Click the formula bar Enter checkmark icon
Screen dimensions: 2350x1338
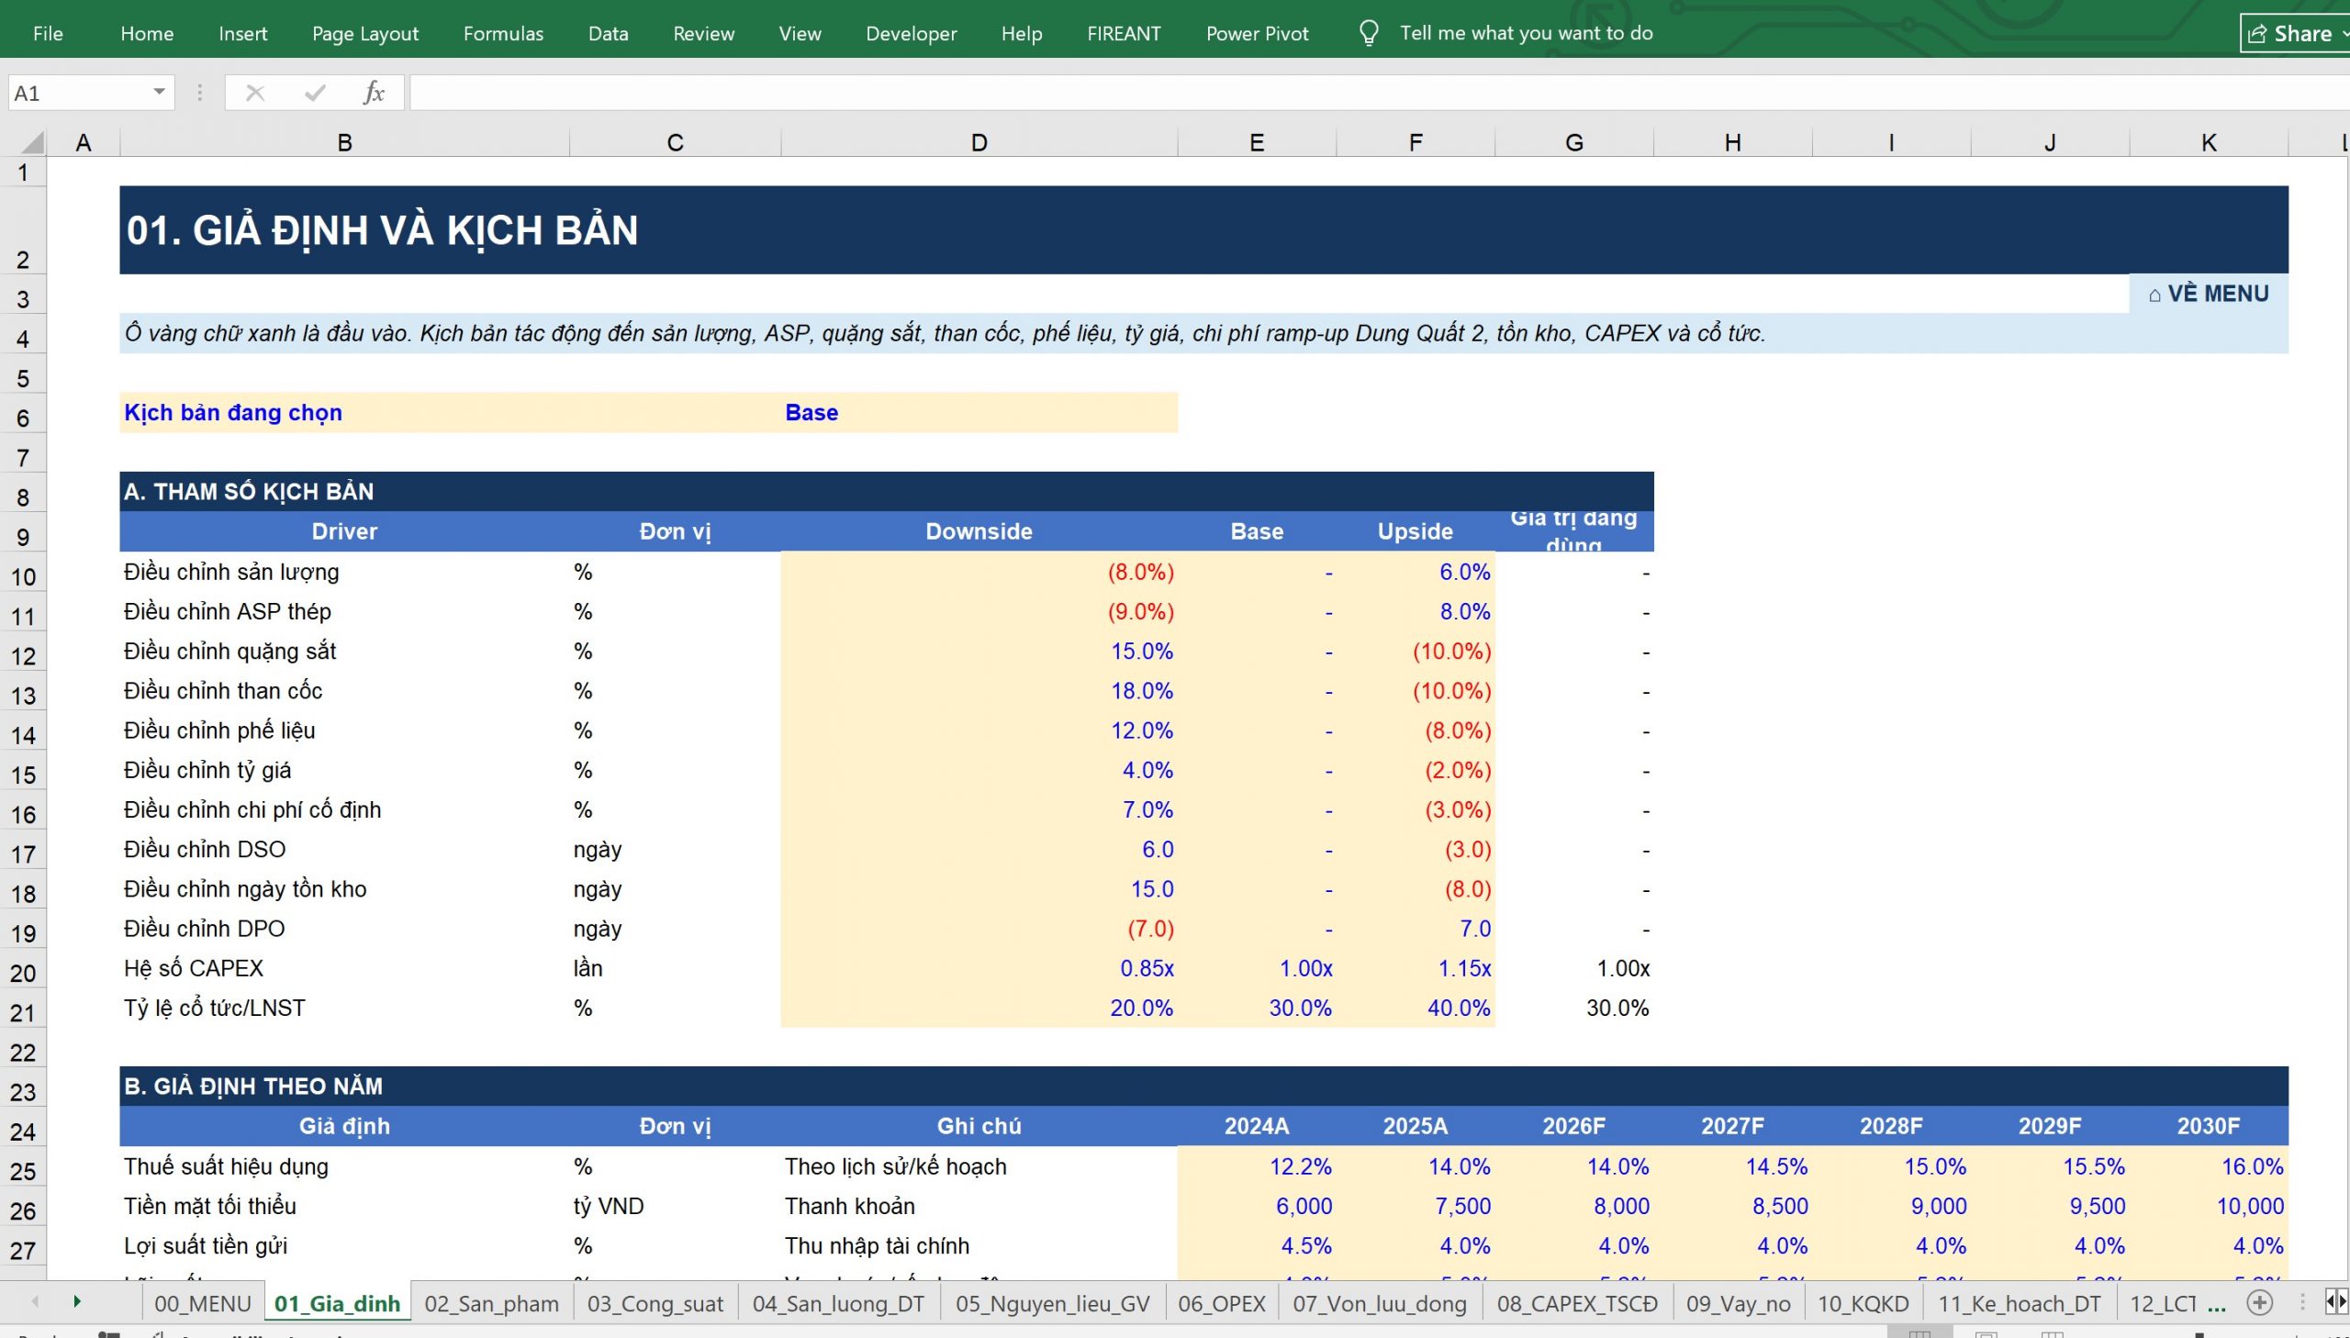click(315, 93)
